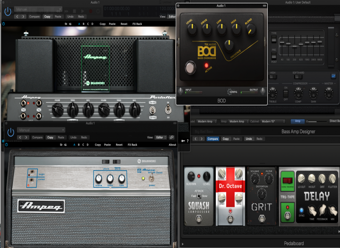The image size is (340, 248).
Task: Click the BOD Level knob
Action: pyautogui.click(x=192, y=29)
